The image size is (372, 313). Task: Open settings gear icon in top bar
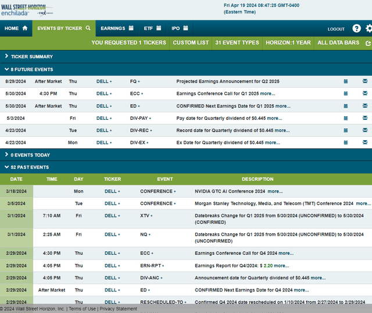pos(369,29)
